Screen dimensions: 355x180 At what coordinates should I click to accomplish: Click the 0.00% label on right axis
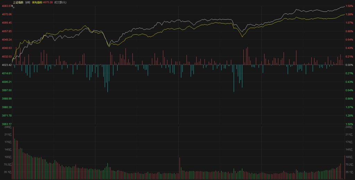coord(349,65)
